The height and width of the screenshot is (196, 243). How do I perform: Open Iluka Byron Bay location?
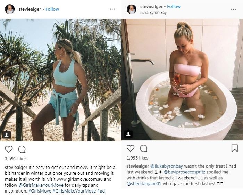pos(153,12)
